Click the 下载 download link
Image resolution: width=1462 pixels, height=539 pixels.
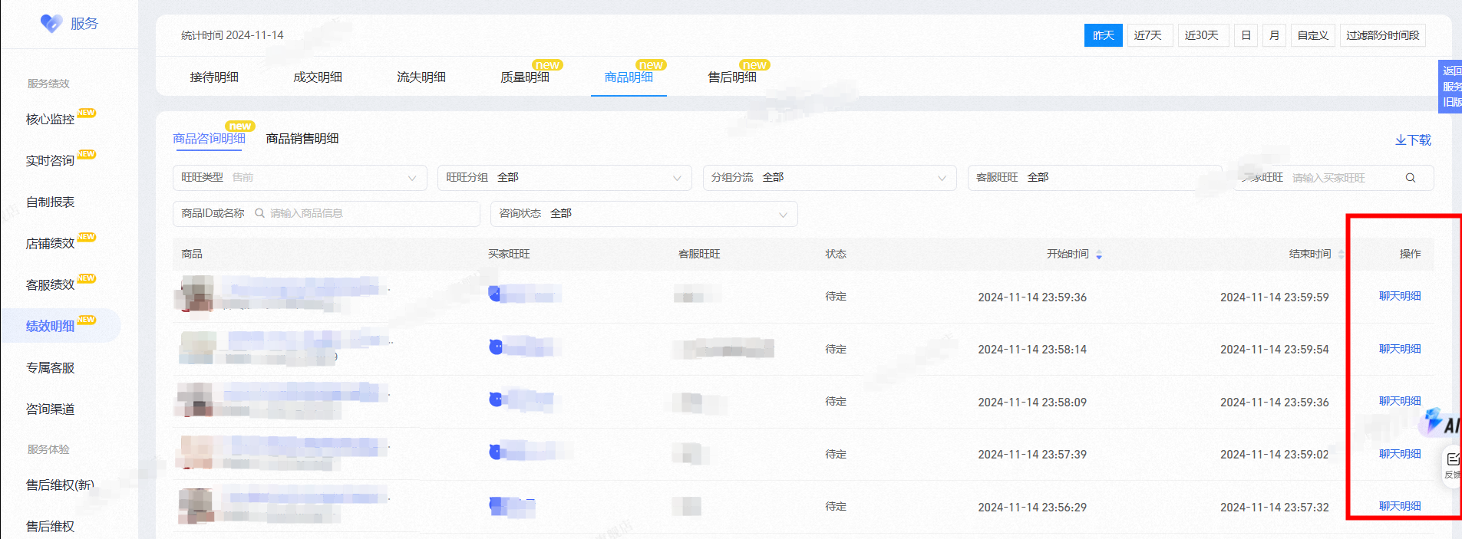(1413, 140)
